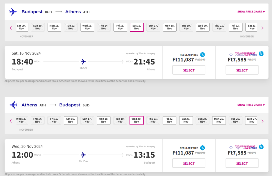Open the info icon next to return Wizz Discount Club
The width and height of the screenshot is (272, 176).
coord(231,147)
